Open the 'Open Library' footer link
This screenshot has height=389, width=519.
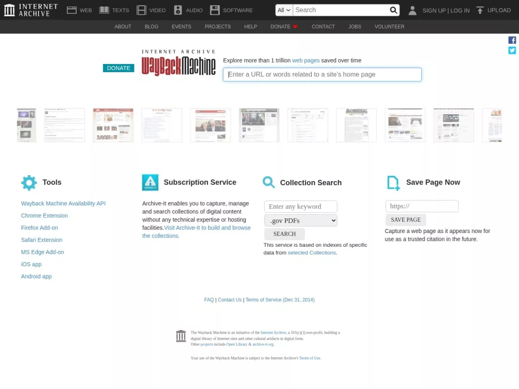(x=237, y=344)
